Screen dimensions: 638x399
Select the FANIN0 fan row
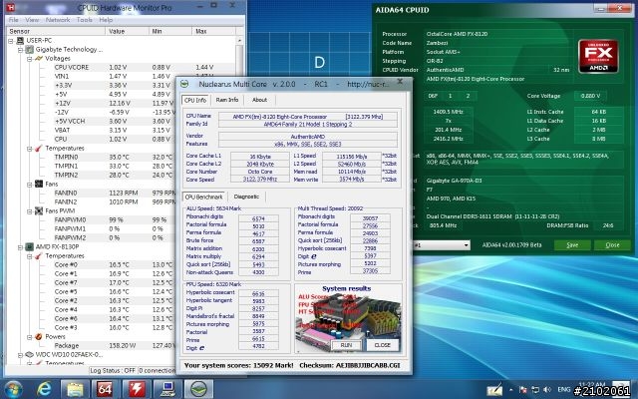(115, 193)
